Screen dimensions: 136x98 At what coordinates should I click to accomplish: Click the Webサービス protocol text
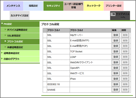click(77, 73)
